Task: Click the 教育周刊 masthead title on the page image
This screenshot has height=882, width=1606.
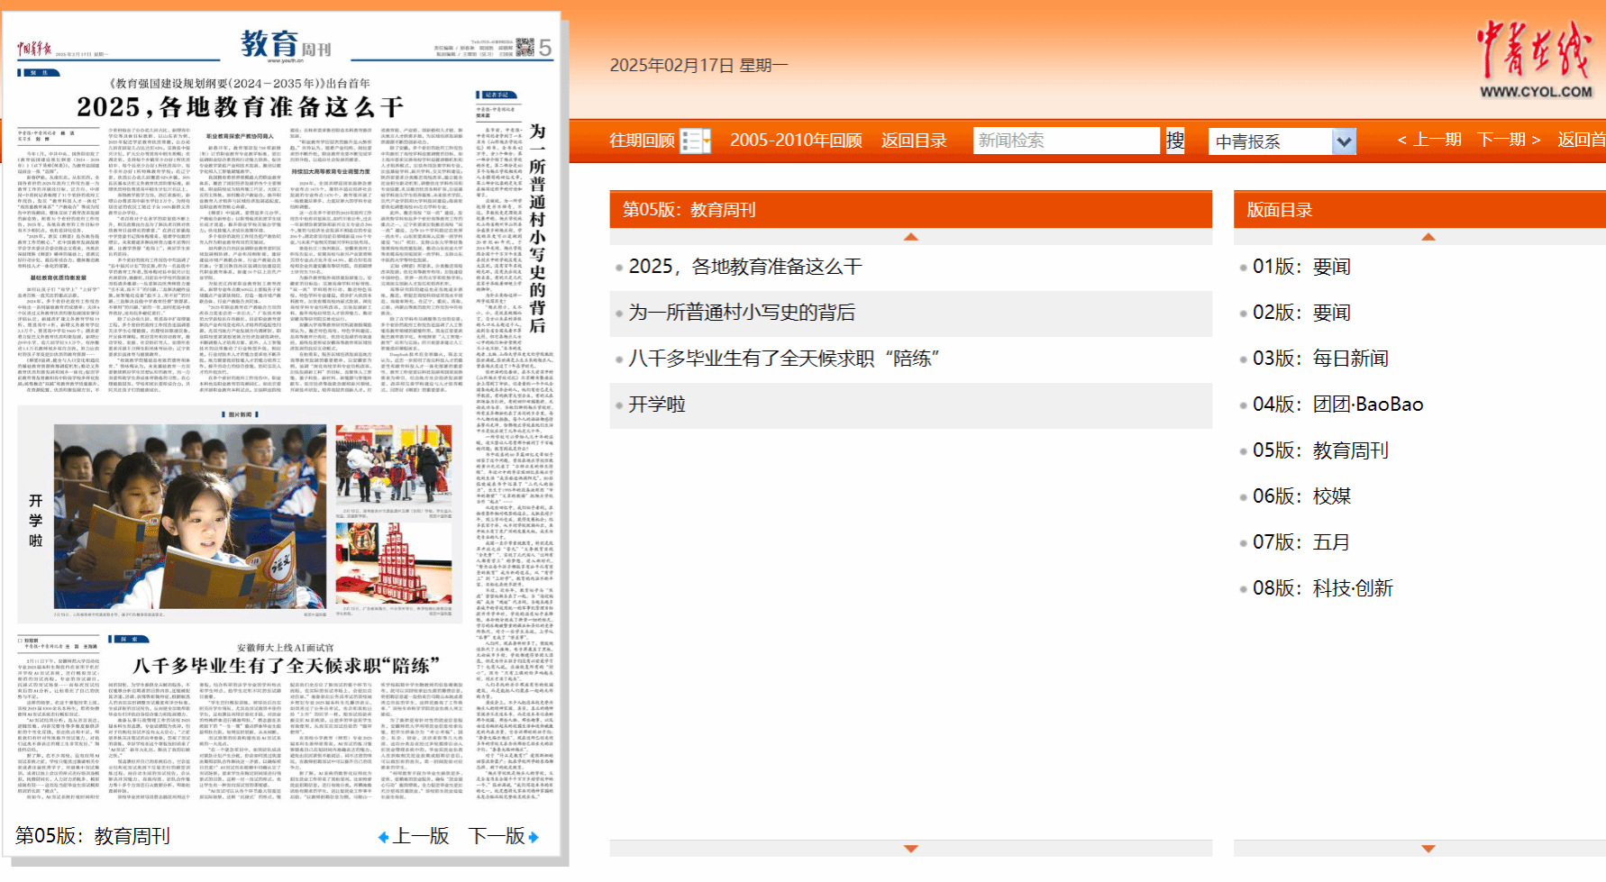Action: 287,44
